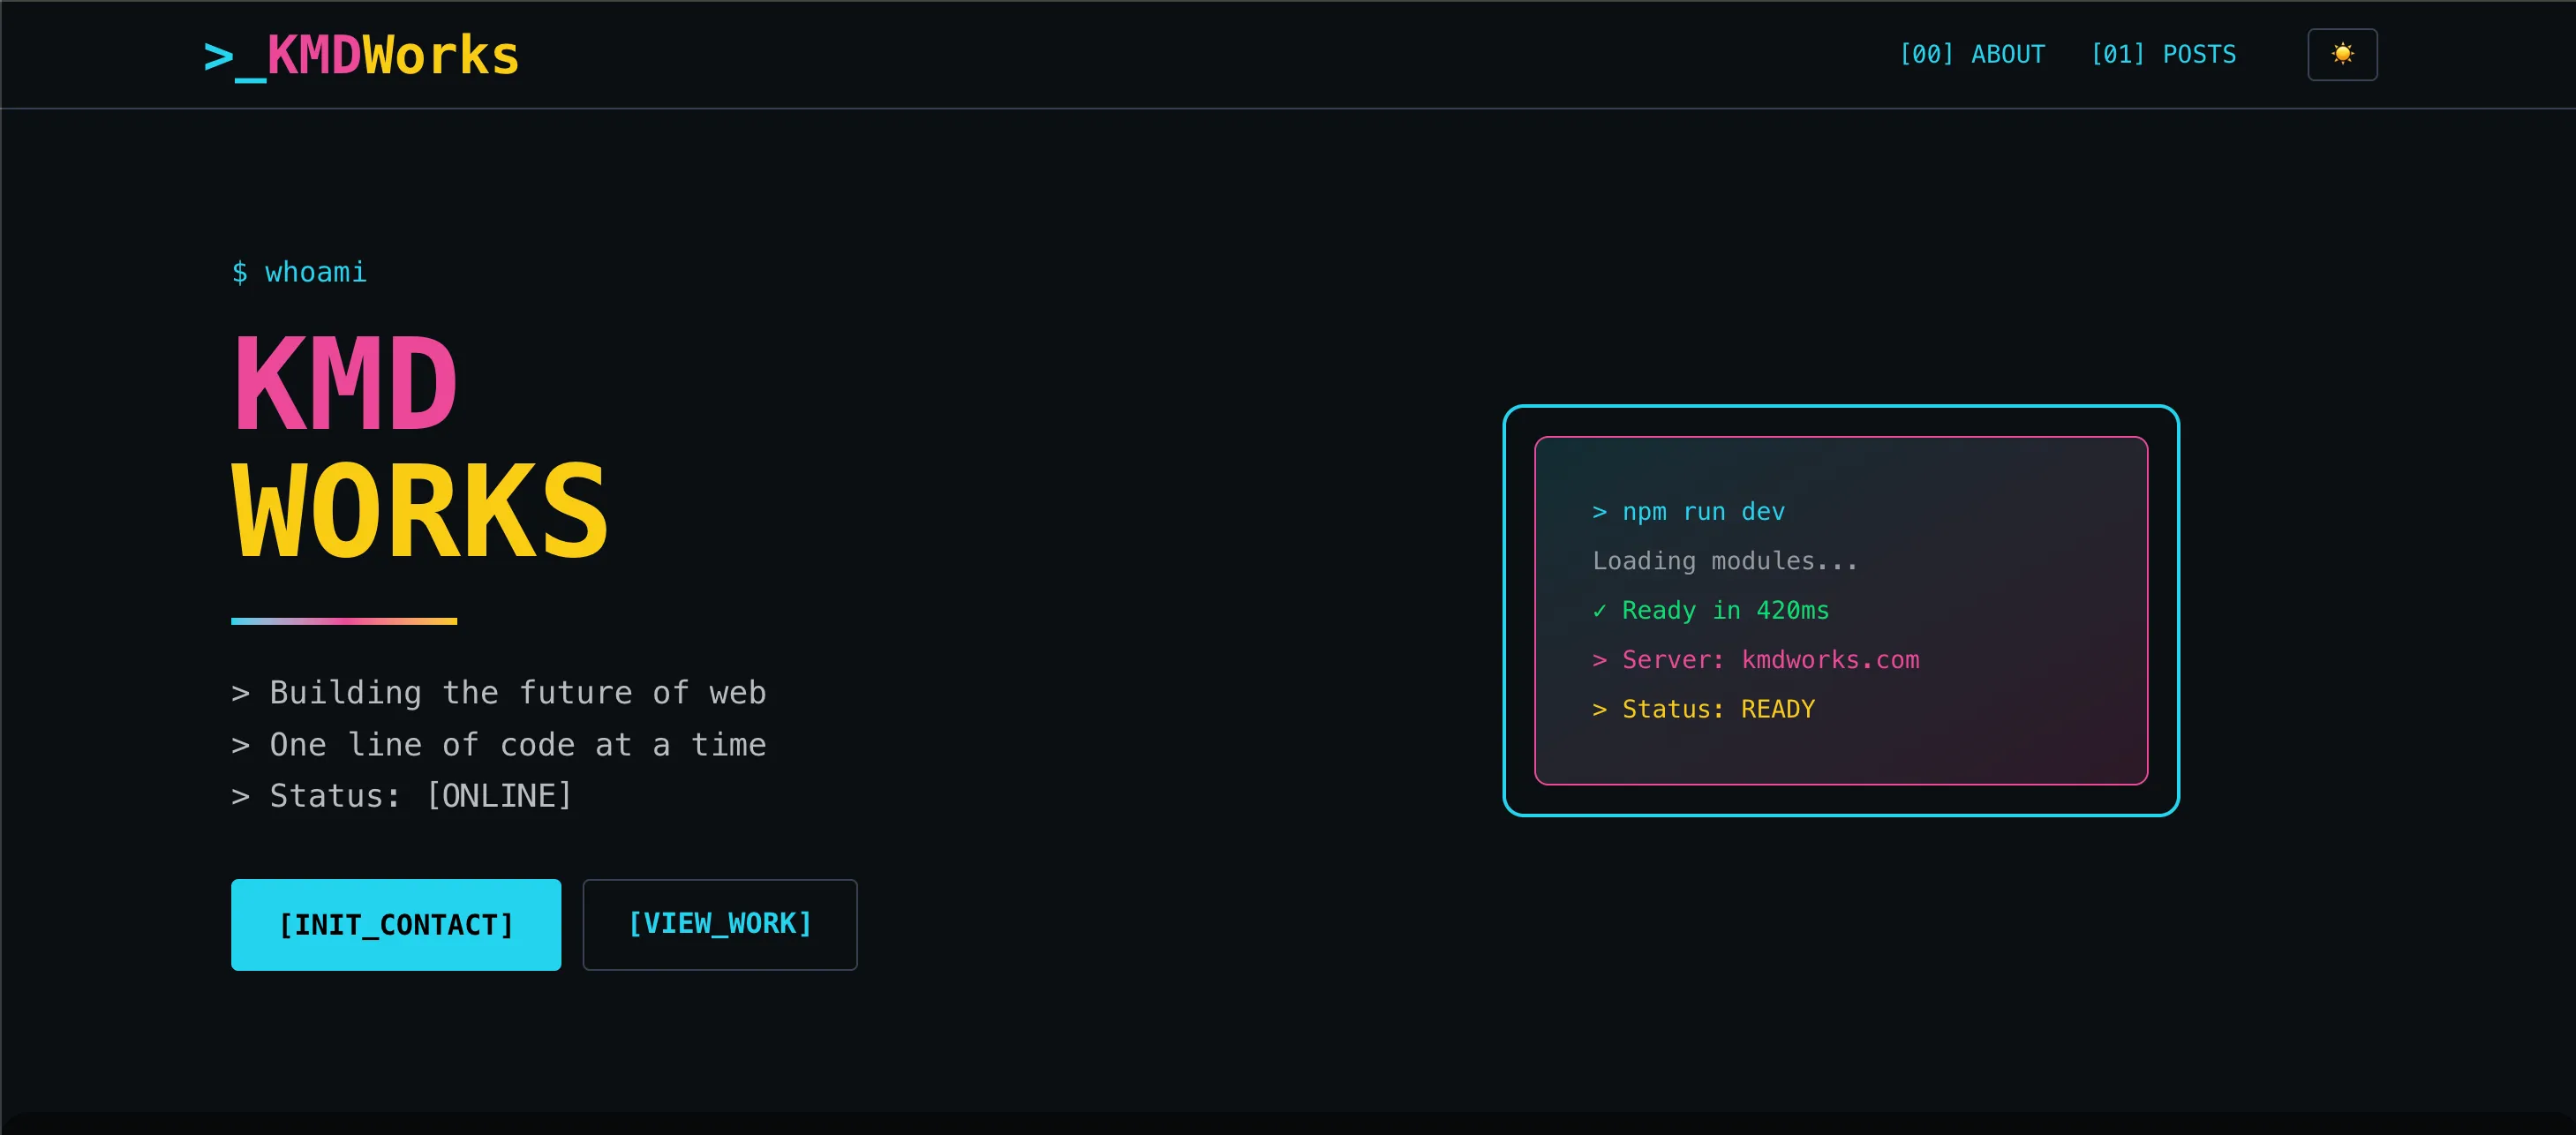Screen dimensions: 2576x1135
Task: Click 'Loading modules...' terminal text
Action: 1724,561
